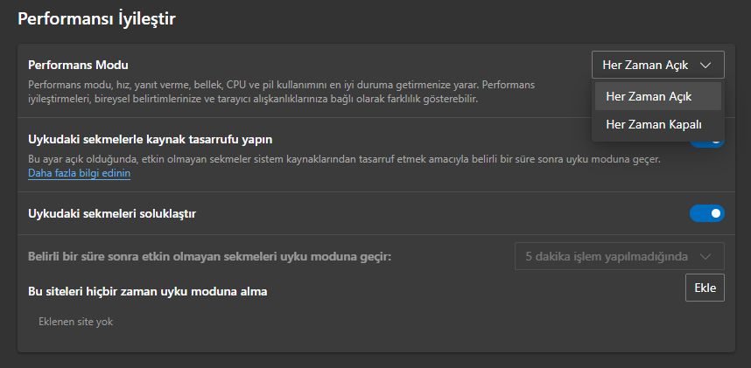Click the Performans Modu setting label
Image resolution: width=751 pixels, height=368 pixels.
click(78, 66)
